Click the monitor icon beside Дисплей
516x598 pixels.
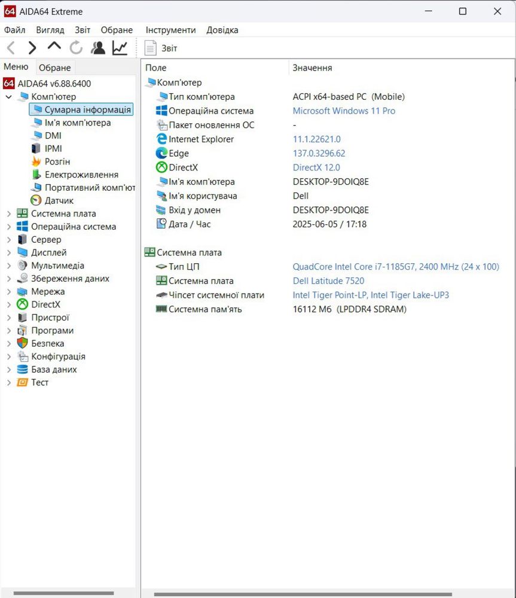tap(22, 252)
